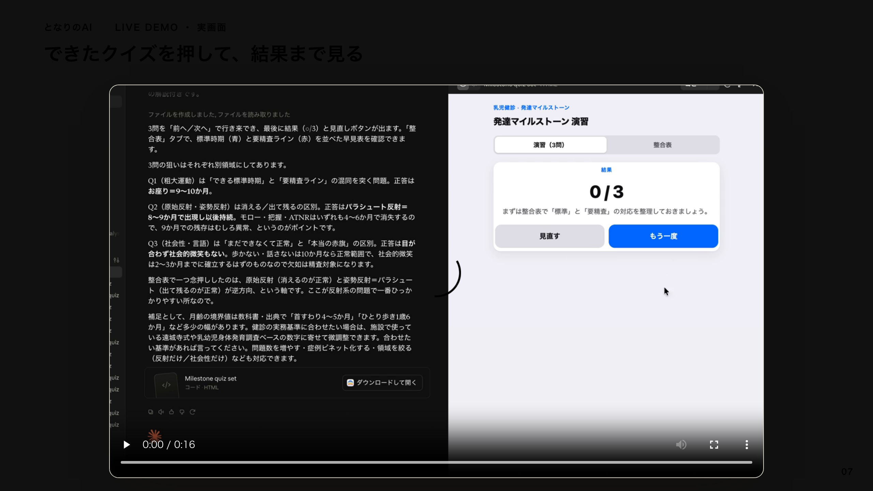Copy the response with the copy icon
Image resolution: width=873 pixels, height=491 pixels.
150,412
